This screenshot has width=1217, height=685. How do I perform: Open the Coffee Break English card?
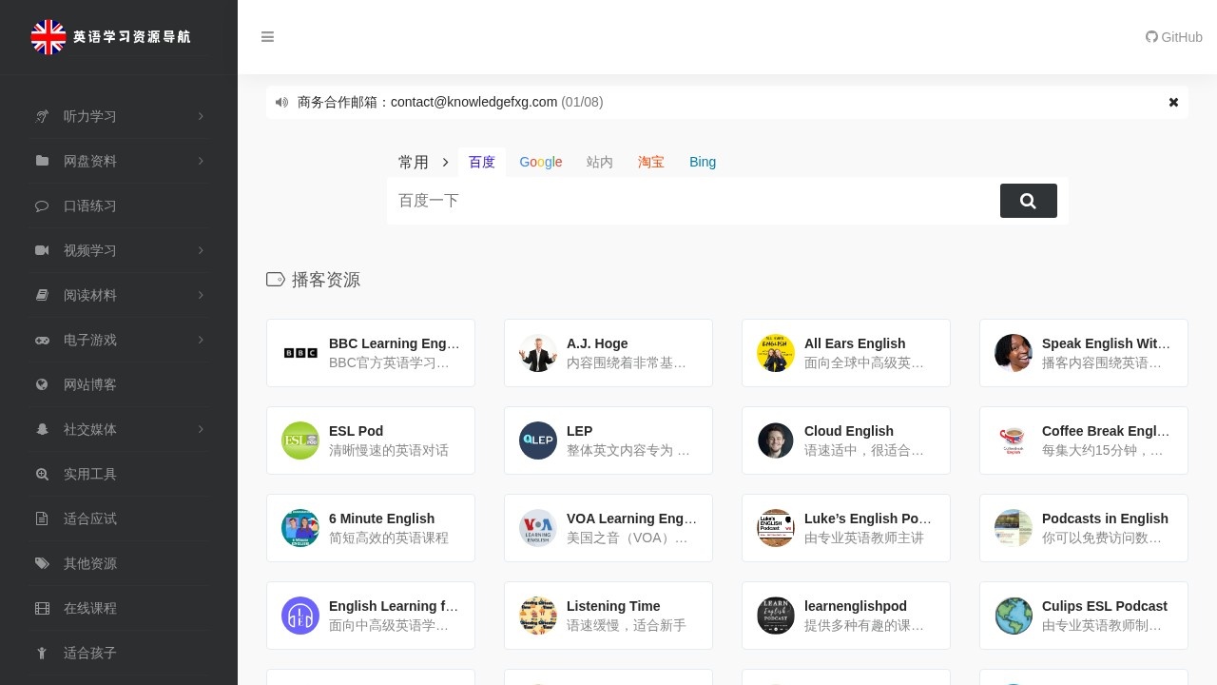(x=1084, y=440)
